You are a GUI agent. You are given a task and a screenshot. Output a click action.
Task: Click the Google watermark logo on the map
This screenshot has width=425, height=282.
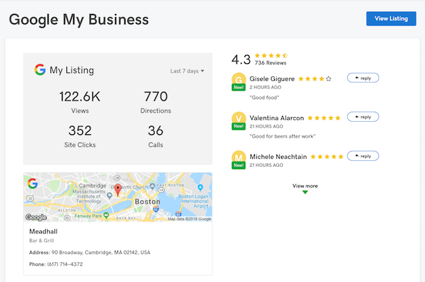pos(36,217)
